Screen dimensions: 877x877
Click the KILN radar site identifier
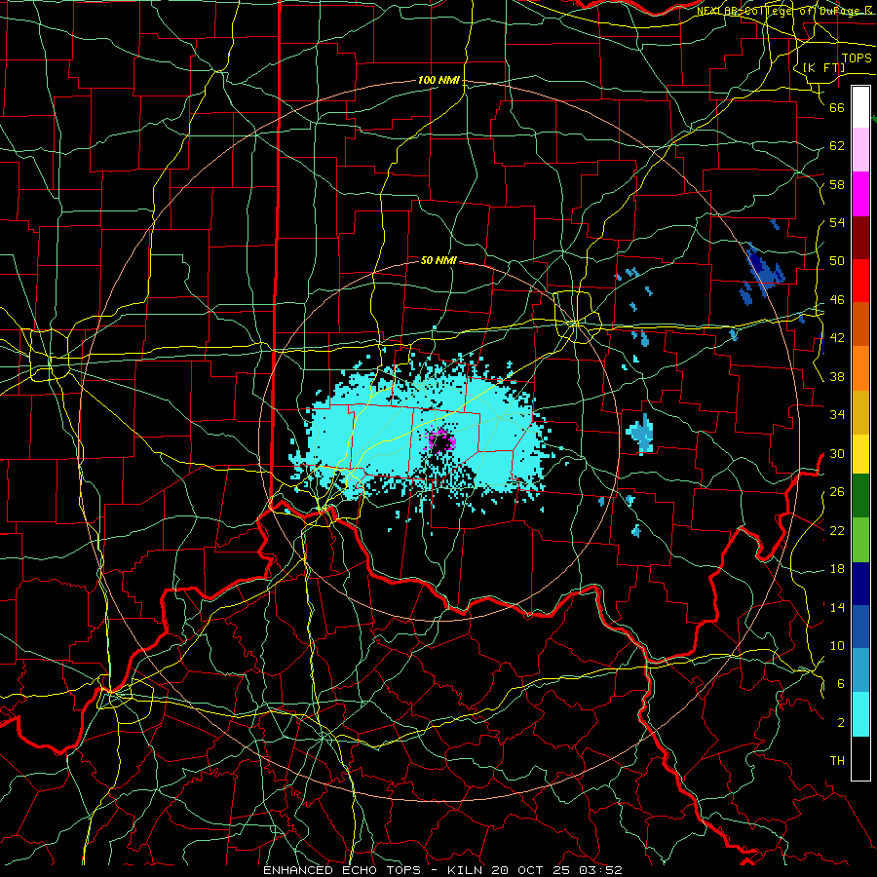coord(467,870)
